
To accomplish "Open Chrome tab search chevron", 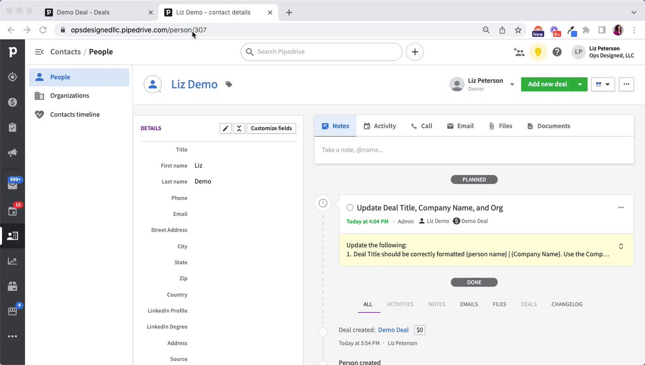I will [x=634, y=12].
